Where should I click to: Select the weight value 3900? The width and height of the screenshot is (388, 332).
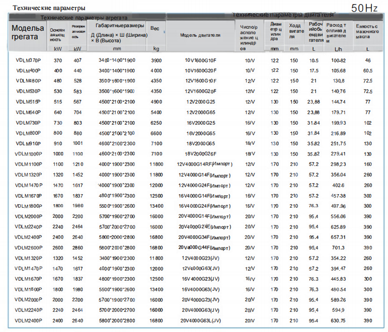(x=156, y=60)
